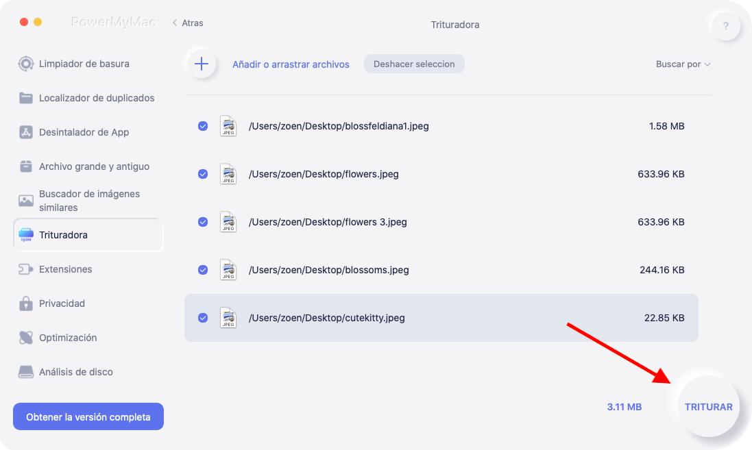
Task: Click the Análisis de disco drive icon
Action: pyautogui.click(x=26, y=372)
